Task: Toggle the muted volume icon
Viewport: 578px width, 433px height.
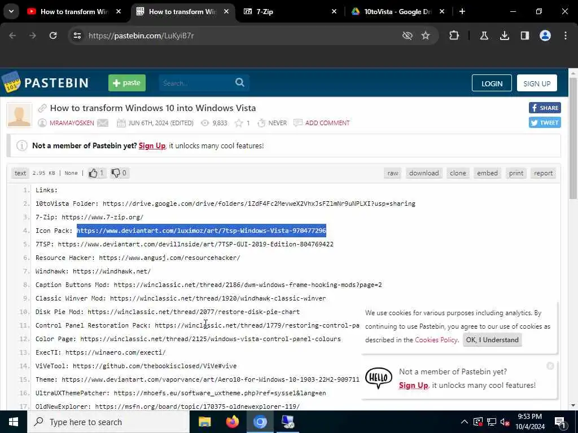Action: (x=505, y=422)
